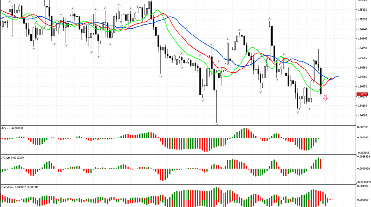Viewport: 371px width, 207px height.
Task: Click the tallest green AOcust histogram bar
Action: click(x=243, y=133)
